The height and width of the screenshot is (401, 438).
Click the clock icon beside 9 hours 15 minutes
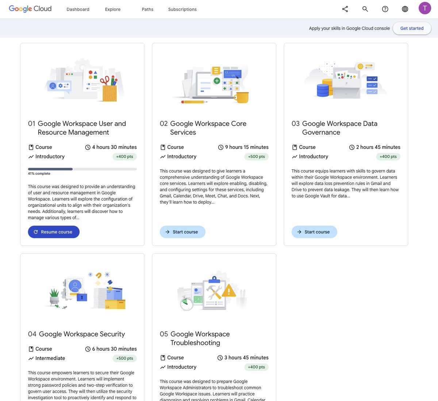click(x=220, y=147)
